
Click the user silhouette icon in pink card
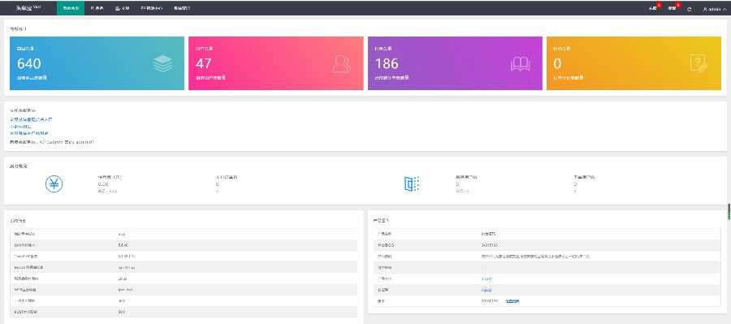(x=341, y=64)
